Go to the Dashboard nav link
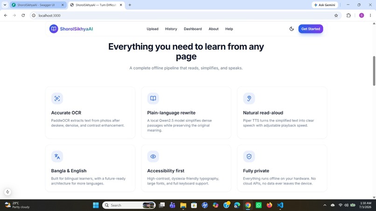Viewport: 376px width, 211px height. pos(193,29)
